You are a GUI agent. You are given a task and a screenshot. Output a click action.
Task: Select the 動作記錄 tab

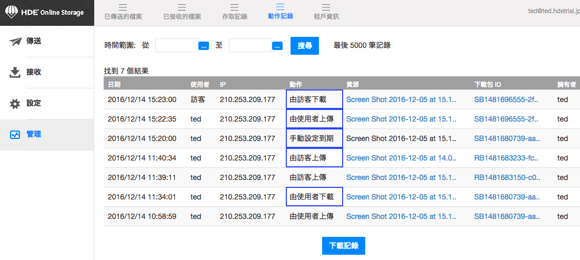pos(281,16)
